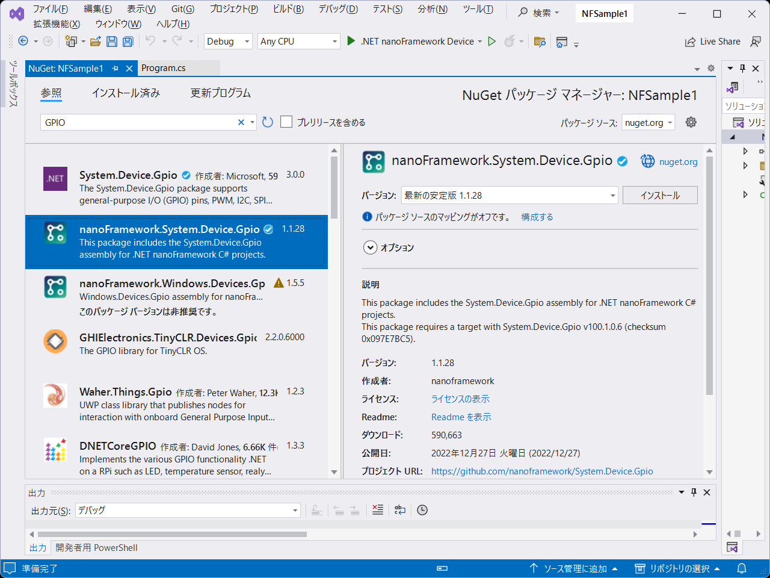
Task: Click the navigate backward arrow
Action: coord(23,41)
